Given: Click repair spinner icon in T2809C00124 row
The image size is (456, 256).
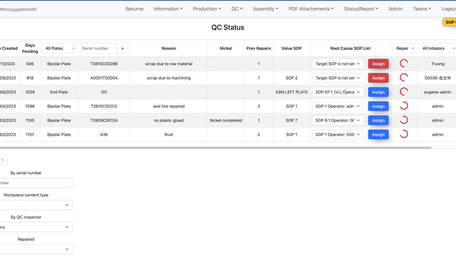Looking at the screenshot, I should coord(404,120).
